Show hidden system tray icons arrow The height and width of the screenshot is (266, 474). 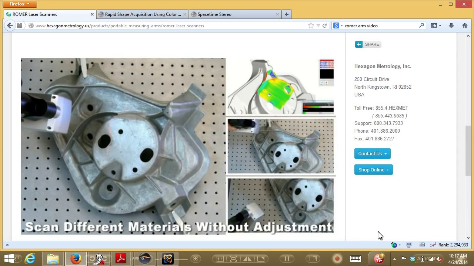(x=394, y=259)
